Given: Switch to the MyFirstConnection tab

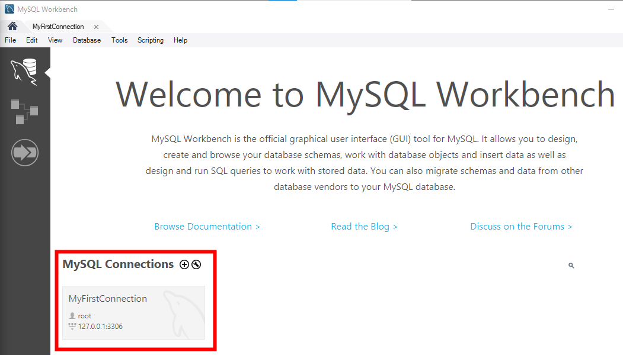Looking at the screenshot, I should 58,27.
